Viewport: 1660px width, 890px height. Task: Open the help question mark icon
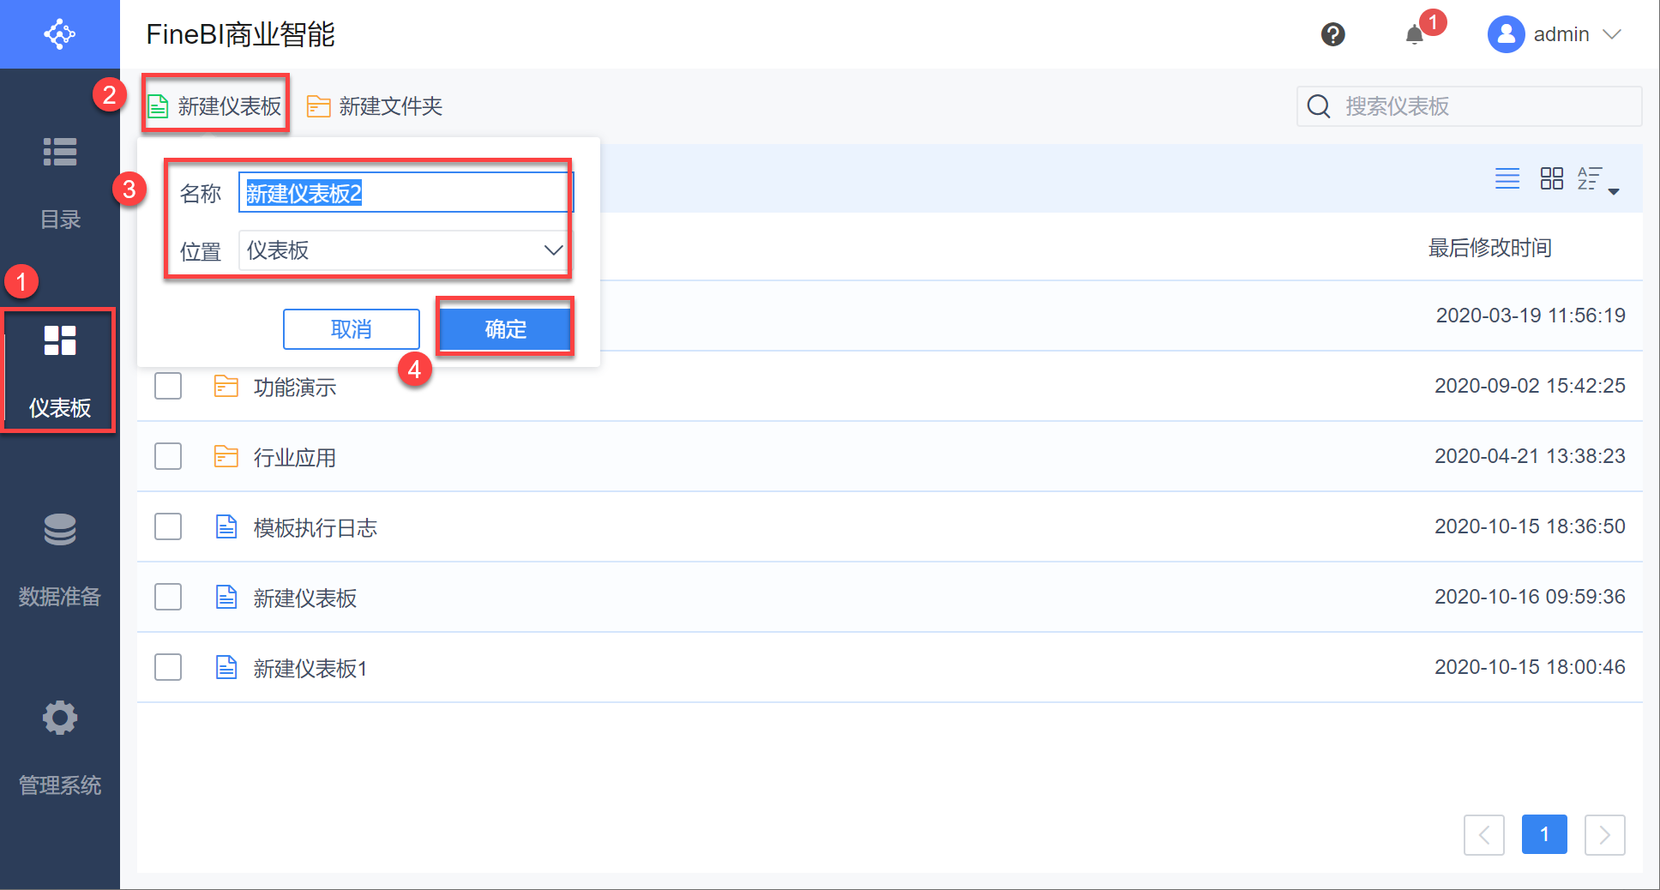click(1332, 34)
